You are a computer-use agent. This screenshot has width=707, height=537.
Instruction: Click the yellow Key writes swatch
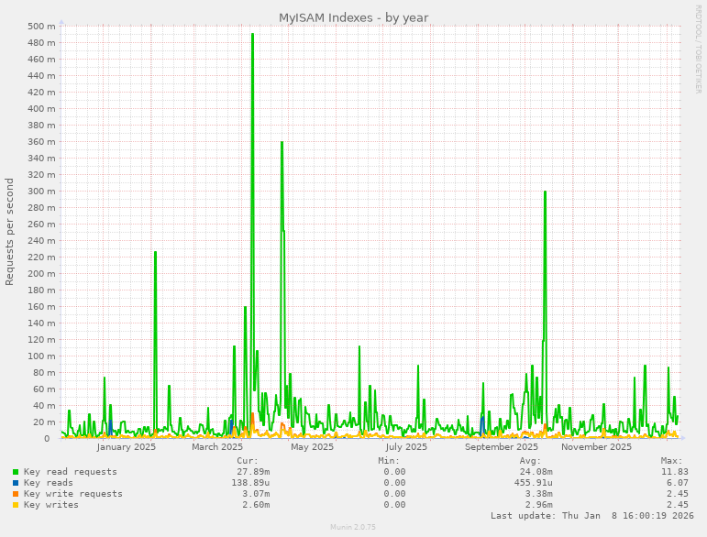(x=16, y=505)
